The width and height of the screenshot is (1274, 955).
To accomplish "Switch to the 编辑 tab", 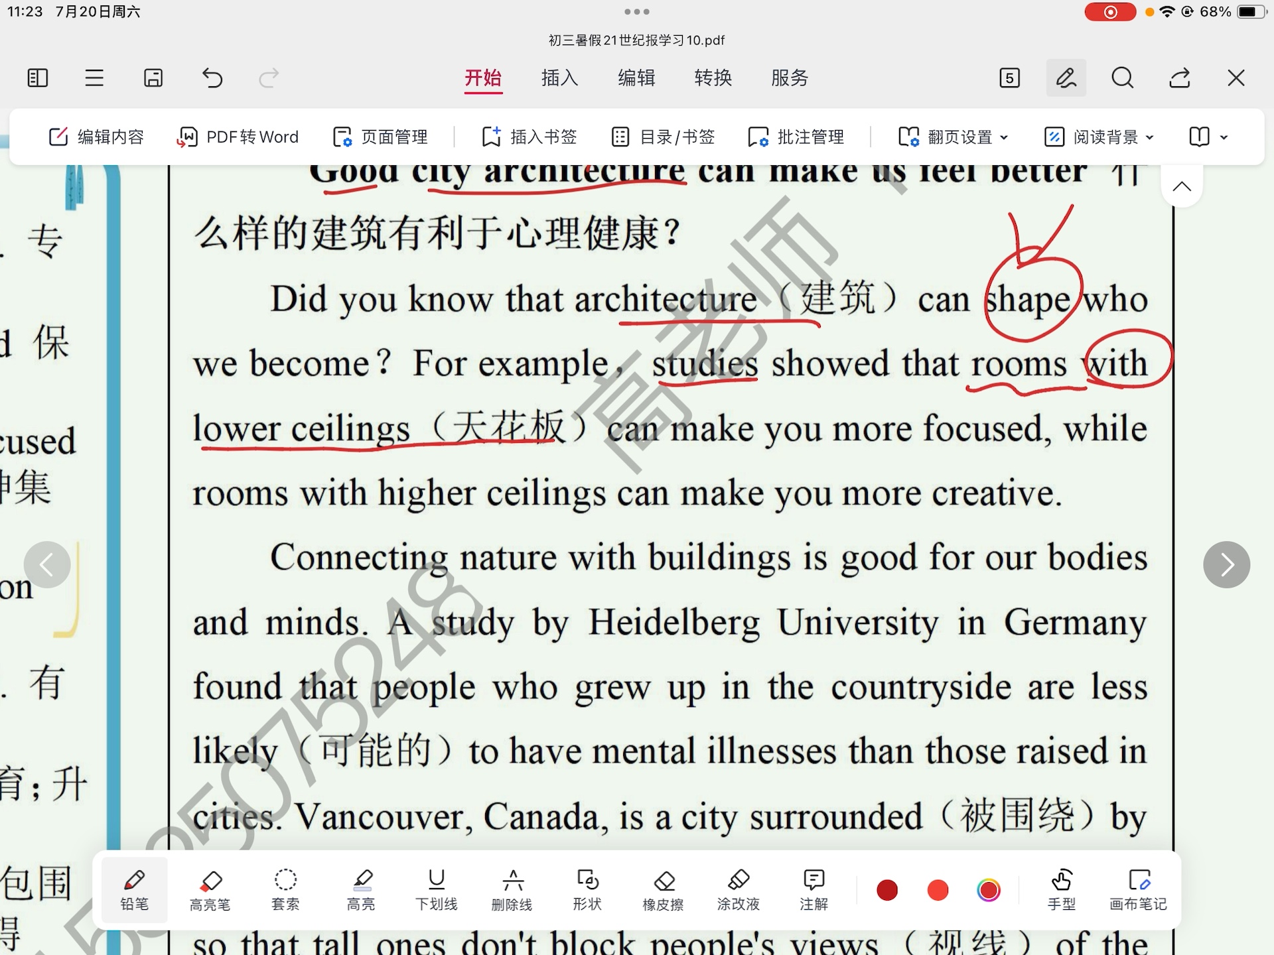I will [636, 78].
